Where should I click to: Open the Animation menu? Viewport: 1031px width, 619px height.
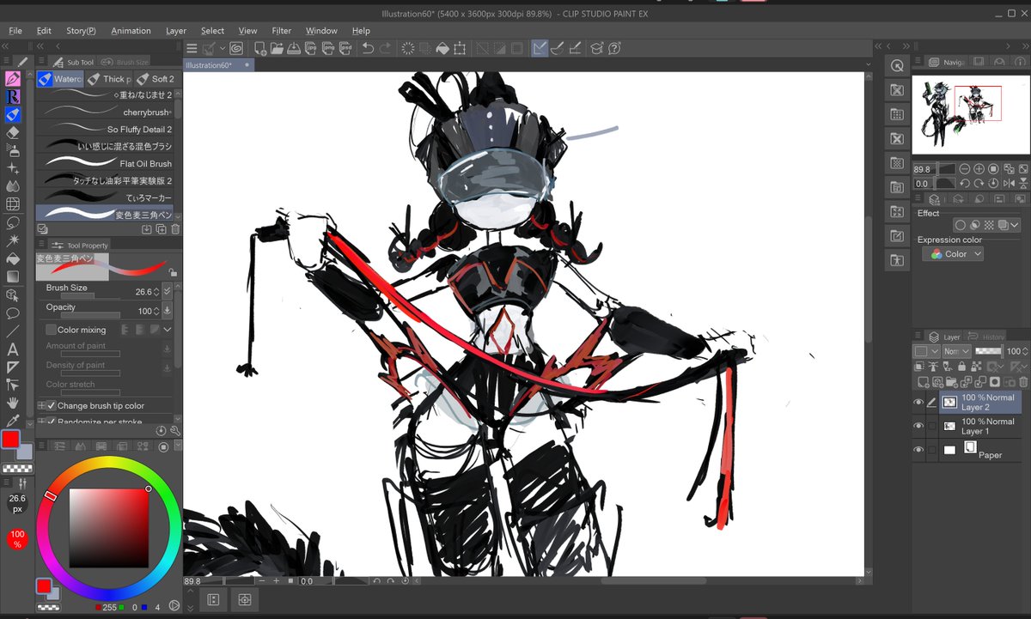point(131,31)
